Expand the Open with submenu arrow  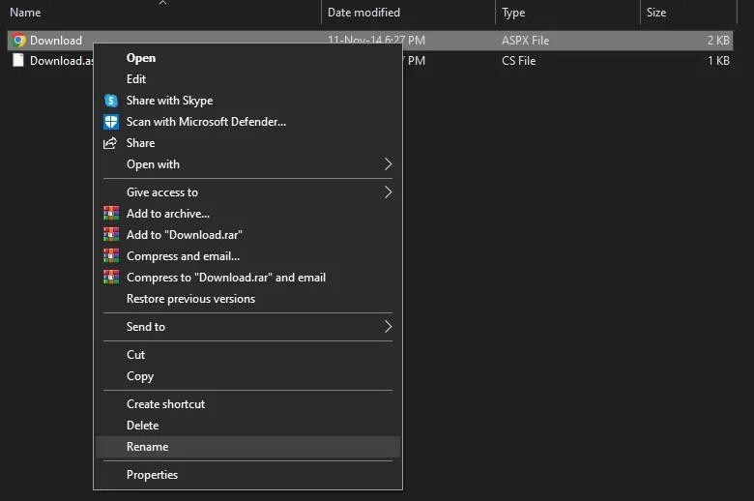388,164
